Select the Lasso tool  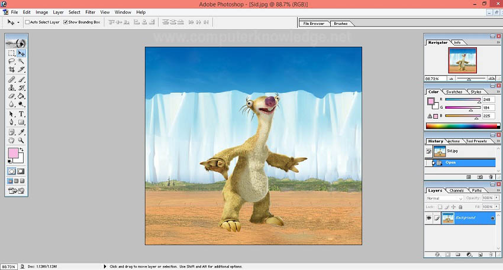[12, 61]
